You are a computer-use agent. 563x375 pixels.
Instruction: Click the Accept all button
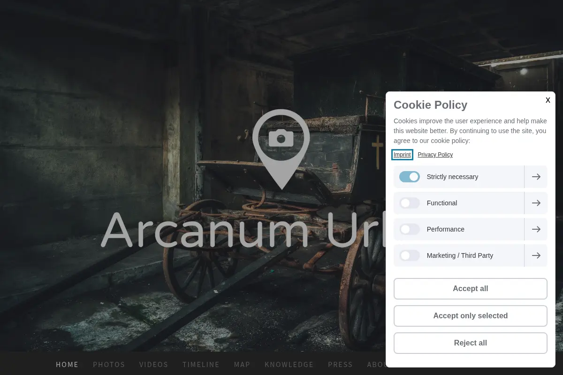coord(471,289)
